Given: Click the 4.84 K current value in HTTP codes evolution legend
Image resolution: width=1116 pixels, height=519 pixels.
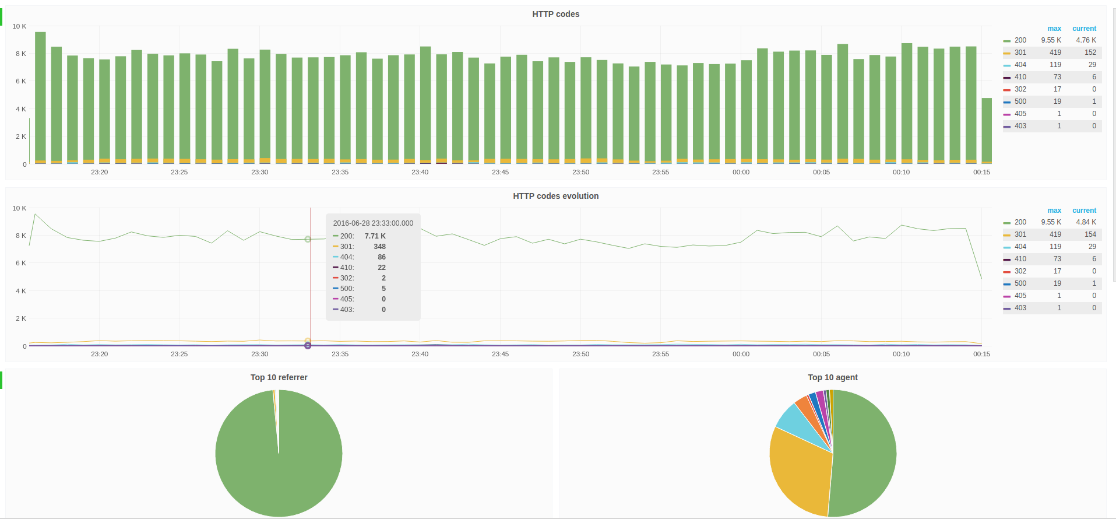Looking at the screenshot, I should pos(1086,222).
